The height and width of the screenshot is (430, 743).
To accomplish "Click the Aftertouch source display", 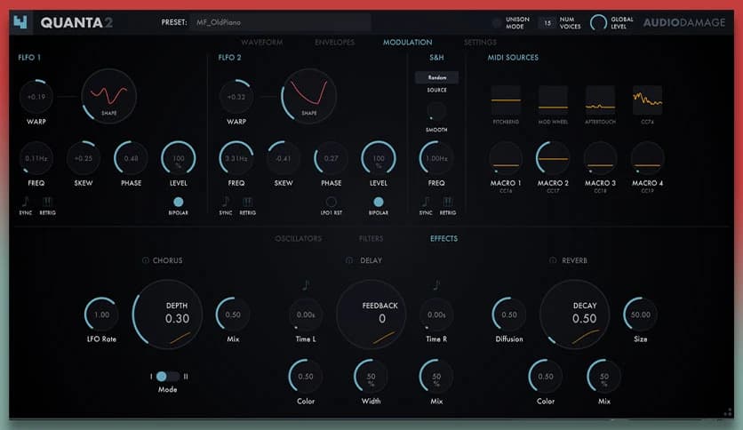I will pos(601,100).
